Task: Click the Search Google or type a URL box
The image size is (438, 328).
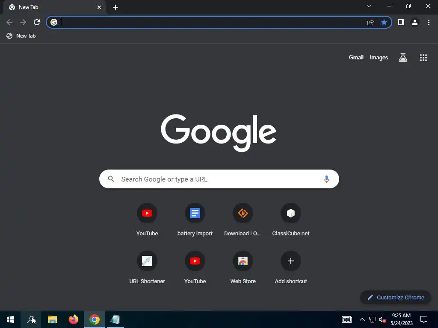Action: pyautogui.click(x=219, y=179)
